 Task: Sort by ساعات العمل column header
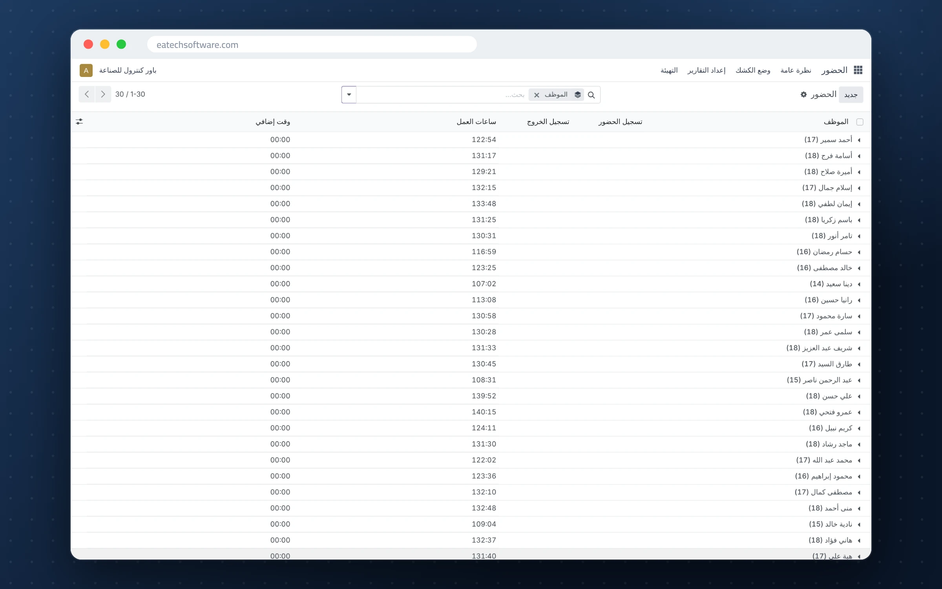476,122
